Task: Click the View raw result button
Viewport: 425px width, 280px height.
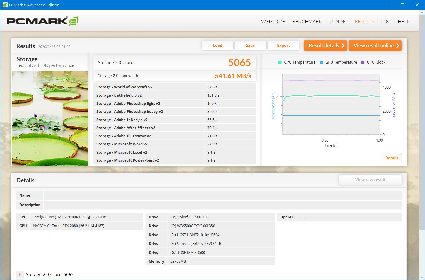Action: (370, 180)
